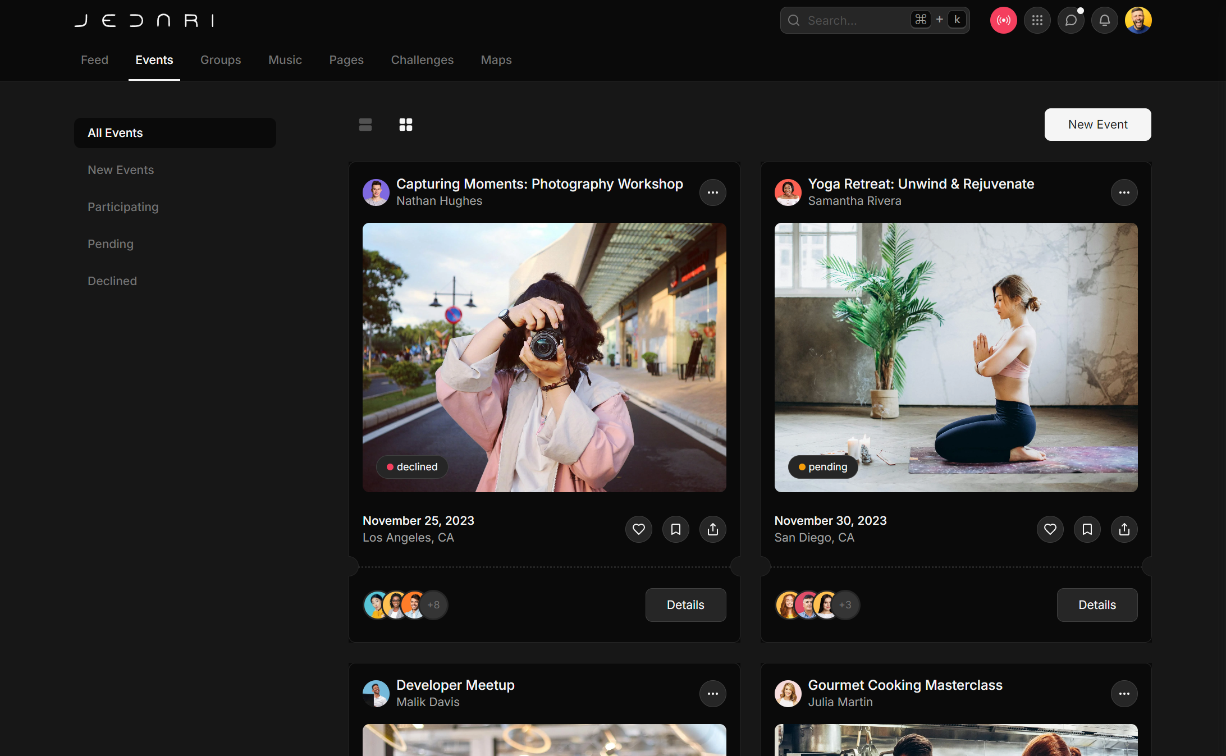Open the live broadcast icon
This screenshot has height=756, width=1226.
(1003, 20)
